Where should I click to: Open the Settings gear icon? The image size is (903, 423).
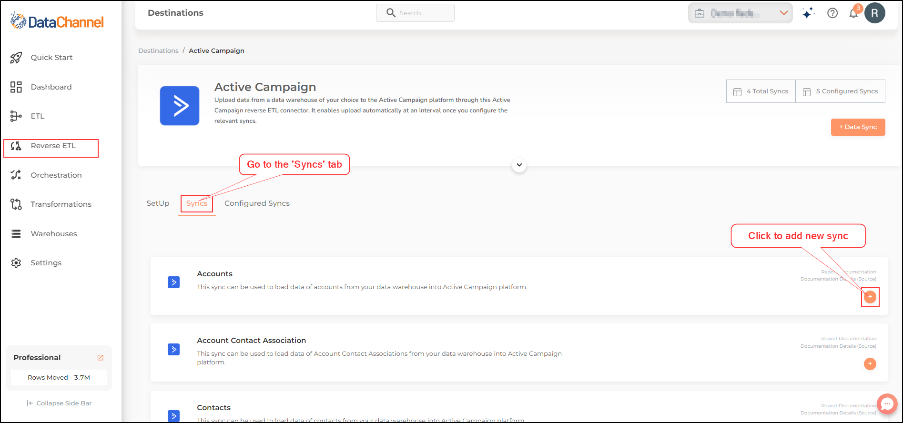tap(16, 263)
